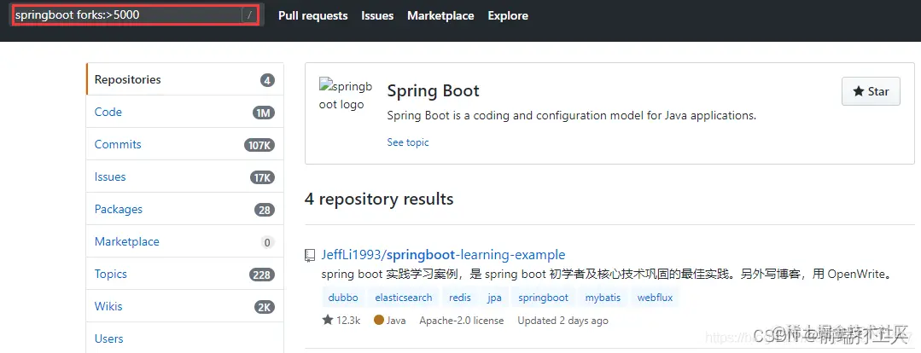Select Issues filter in sidebar
This screenshot has width=921, height=353.
tap(185, 176)
